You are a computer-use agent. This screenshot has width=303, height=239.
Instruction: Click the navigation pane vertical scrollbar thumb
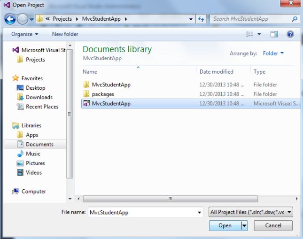pos(70,114)
